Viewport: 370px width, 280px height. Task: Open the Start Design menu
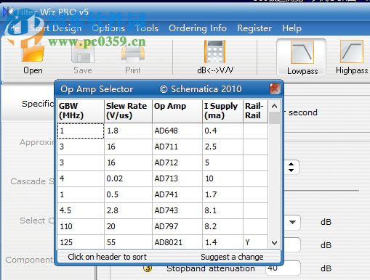56,28
